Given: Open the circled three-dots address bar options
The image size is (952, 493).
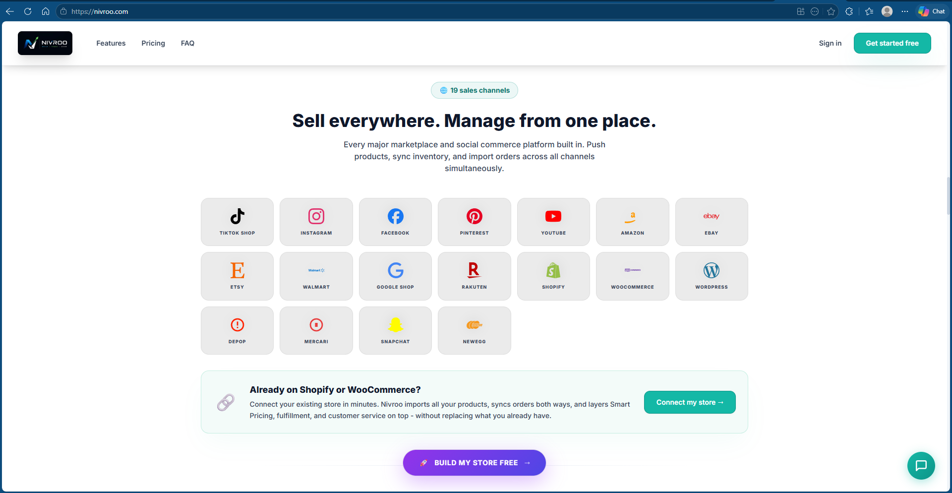Looking at the screenshot, I should 815,11.
